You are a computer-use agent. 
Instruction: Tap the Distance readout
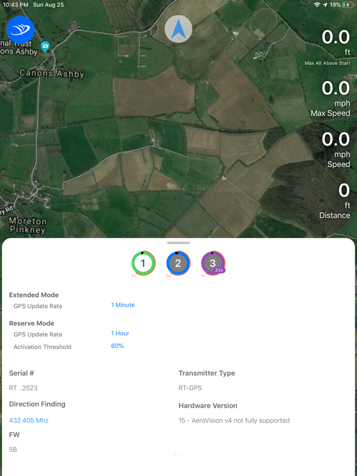tap(335, 202)
